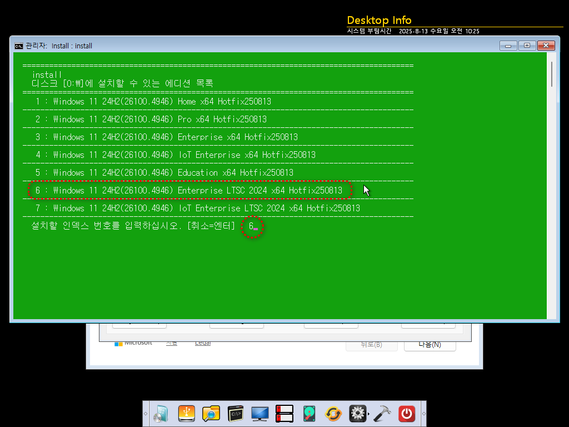Select row 2 Windows 11 Pro x64
569x427 pixels.
[x=151, y=119]
